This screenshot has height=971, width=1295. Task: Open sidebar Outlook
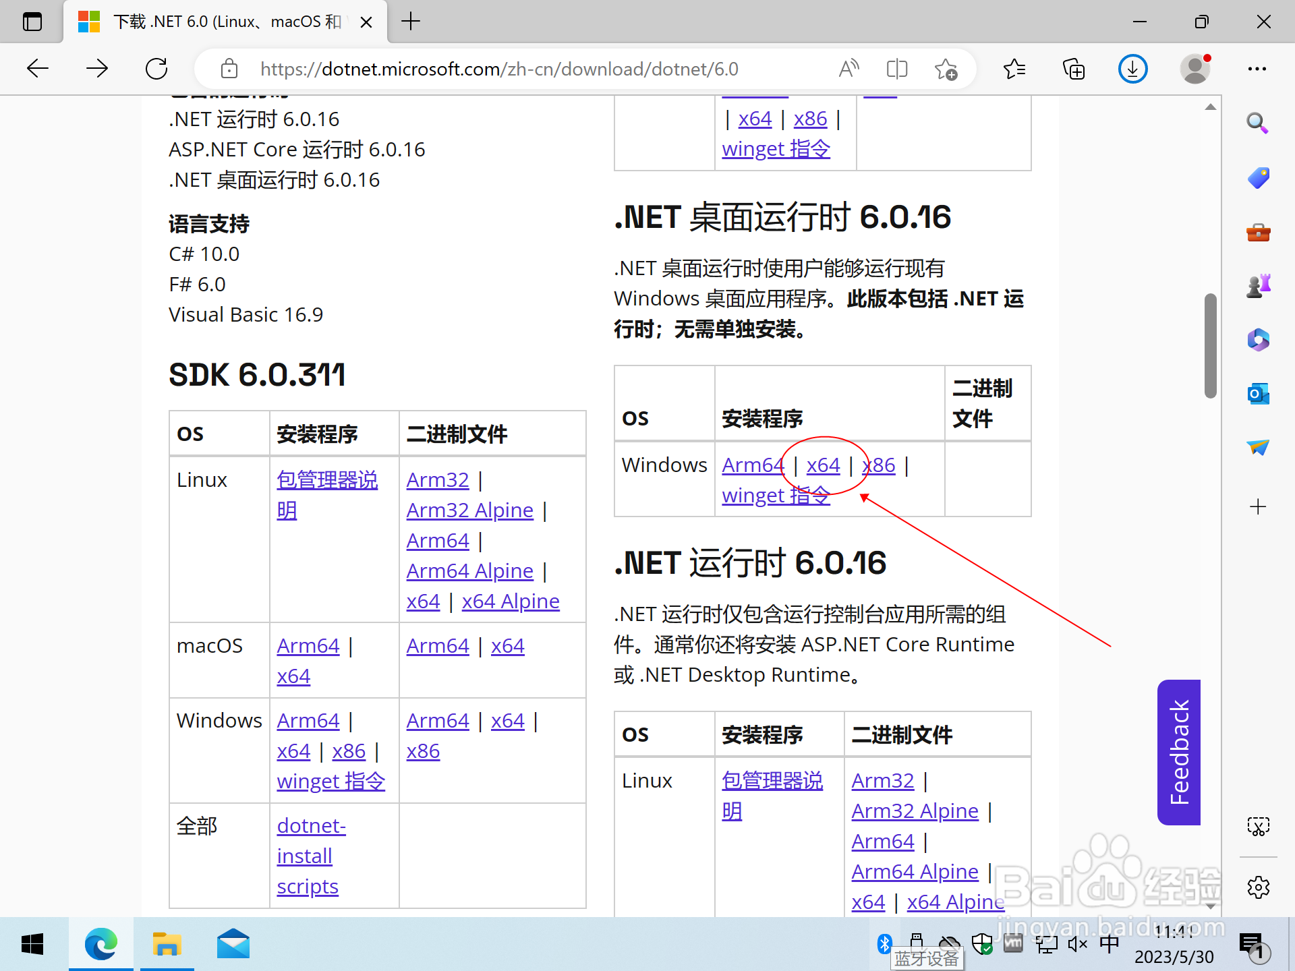coord(1258,393)
